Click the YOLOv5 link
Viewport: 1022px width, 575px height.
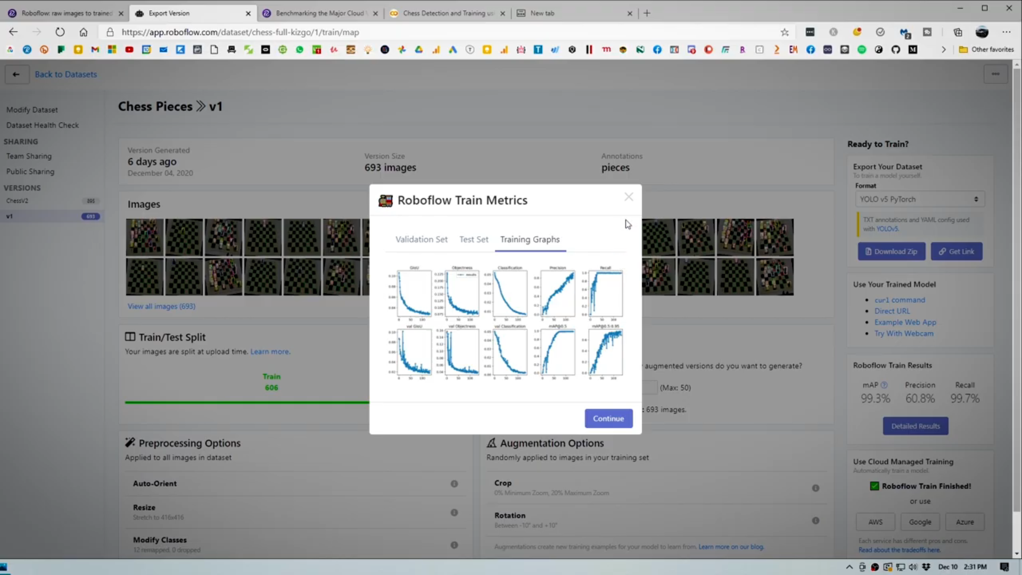pyautogui.click(x=887, y=229)
